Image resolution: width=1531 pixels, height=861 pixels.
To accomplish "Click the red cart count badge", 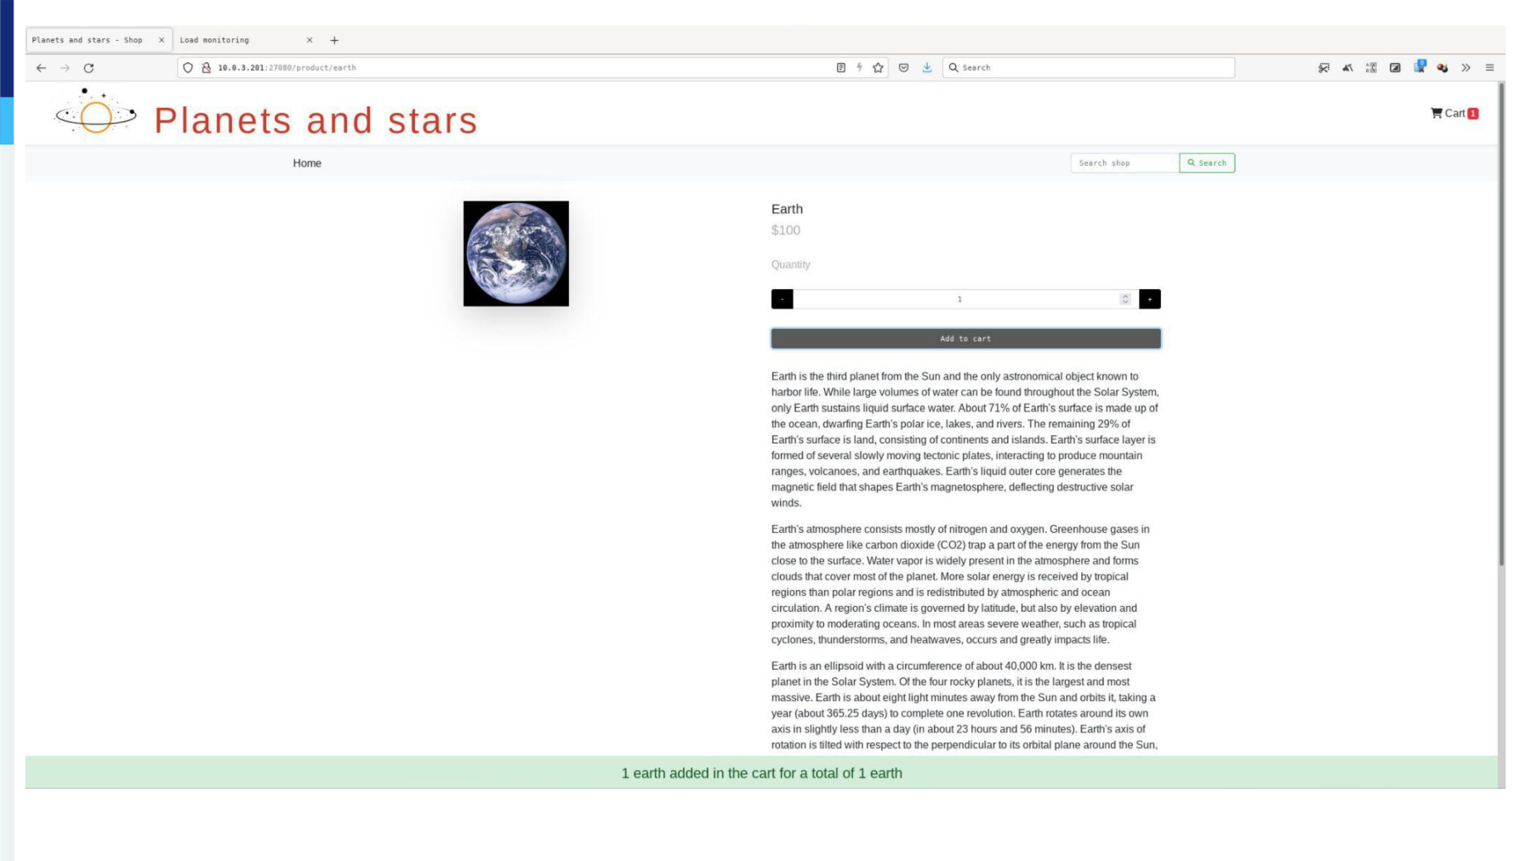I will tap(1473, 114).
